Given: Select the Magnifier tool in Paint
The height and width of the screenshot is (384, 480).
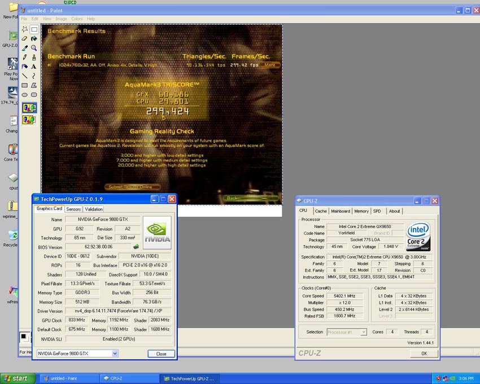Looking at the screenshot, I should pos(34,48).
